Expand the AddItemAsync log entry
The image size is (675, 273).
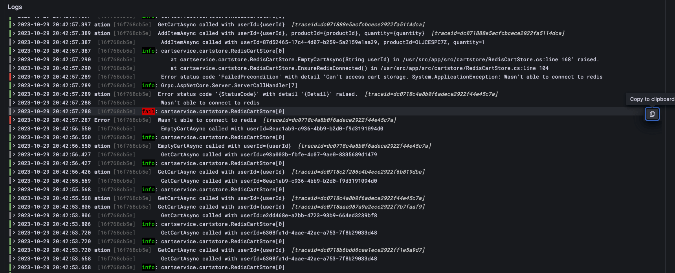(x=15, y=33)
